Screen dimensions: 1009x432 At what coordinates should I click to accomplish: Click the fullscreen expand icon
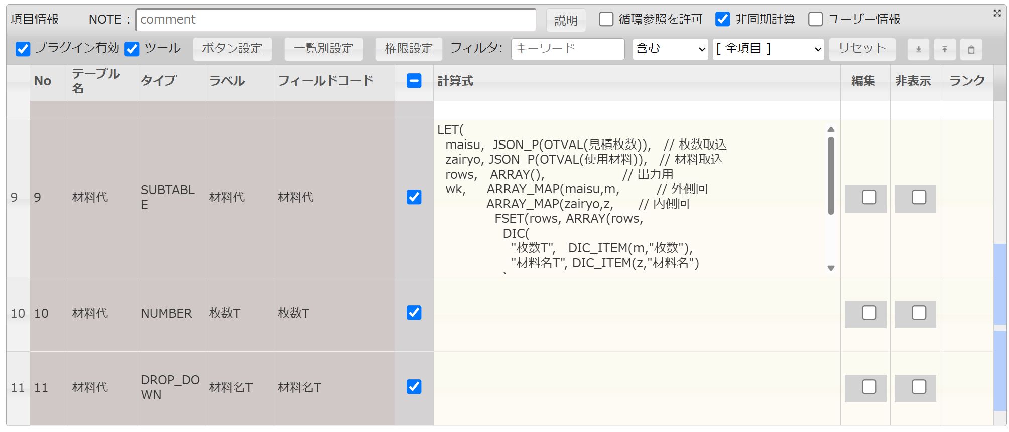pos(997,13)
